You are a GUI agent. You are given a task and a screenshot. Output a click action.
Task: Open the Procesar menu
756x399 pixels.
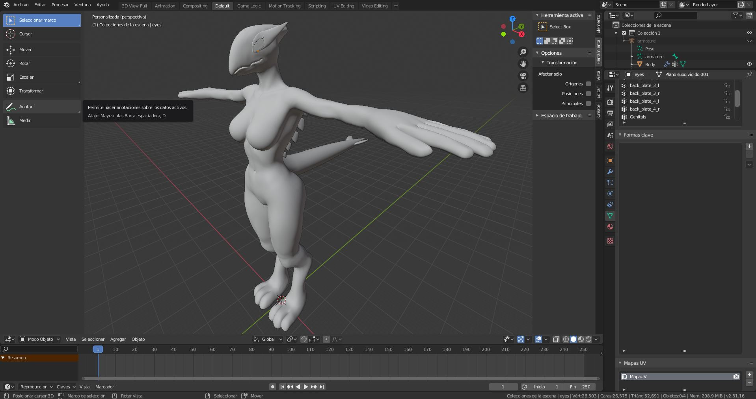coord(60,5)
